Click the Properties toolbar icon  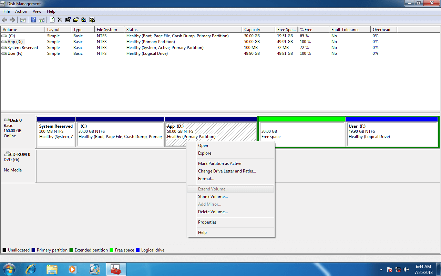pos(68,20)
